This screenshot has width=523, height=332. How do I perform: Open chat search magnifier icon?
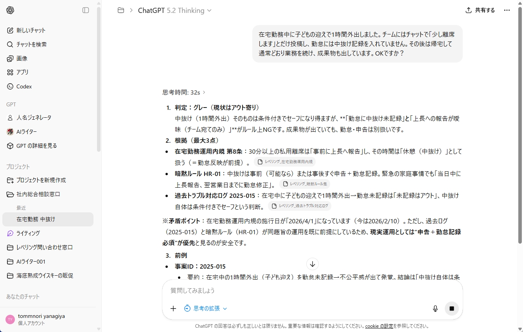point(10,45)
